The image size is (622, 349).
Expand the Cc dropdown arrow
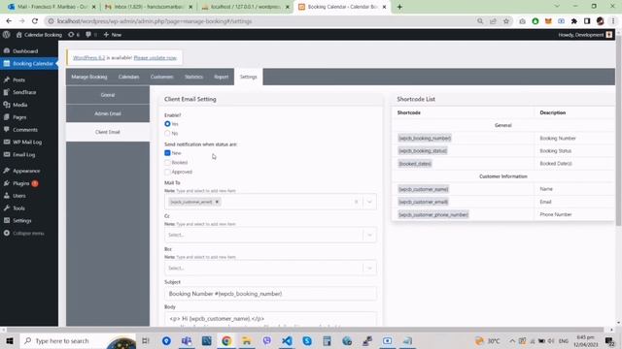[369, 235]
